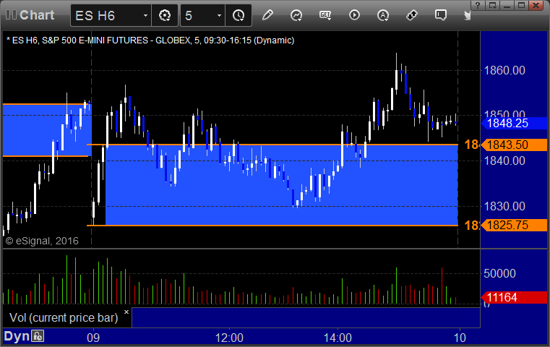The width and height of the screenshot is (550, 347).
Task: Click the 1840.00 price axis label
Action: coord(504,160)
